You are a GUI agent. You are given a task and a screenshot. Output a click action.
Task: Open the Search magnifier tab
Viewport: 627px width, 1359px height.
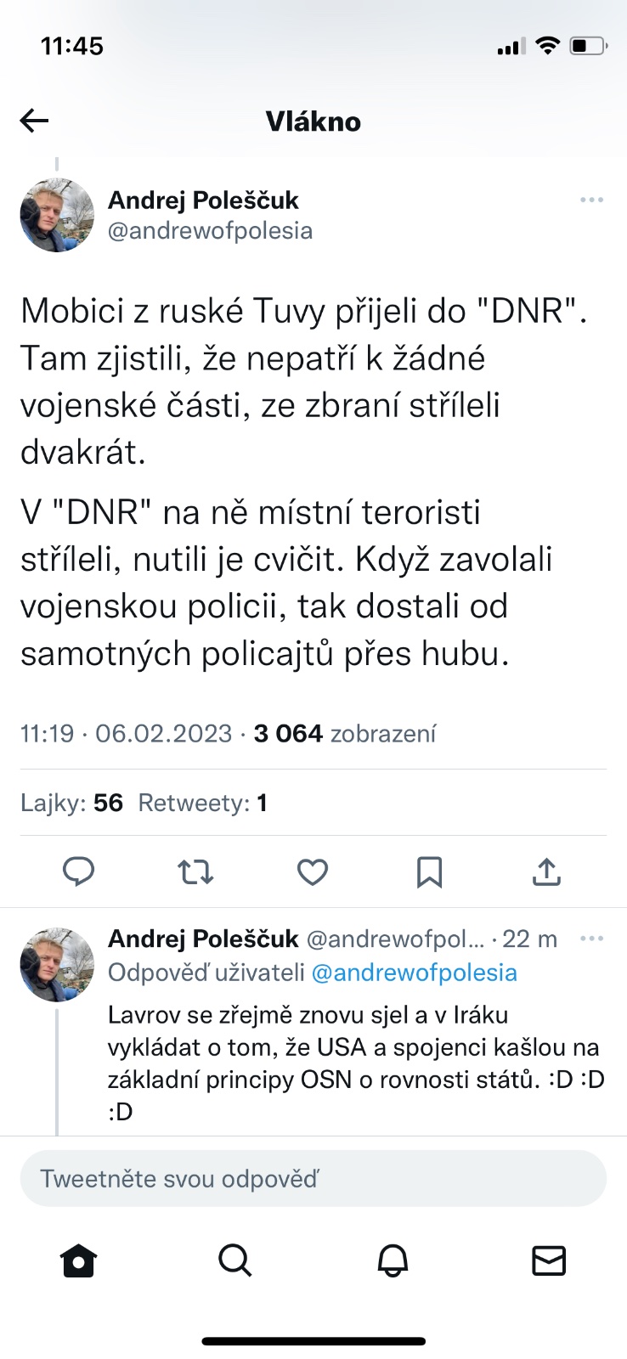[234, 1261]
